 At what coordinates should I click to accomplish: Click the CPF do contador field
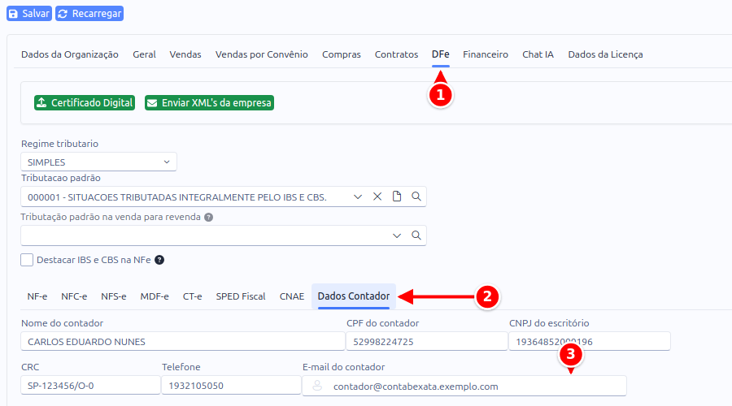[x=427, y=342]
